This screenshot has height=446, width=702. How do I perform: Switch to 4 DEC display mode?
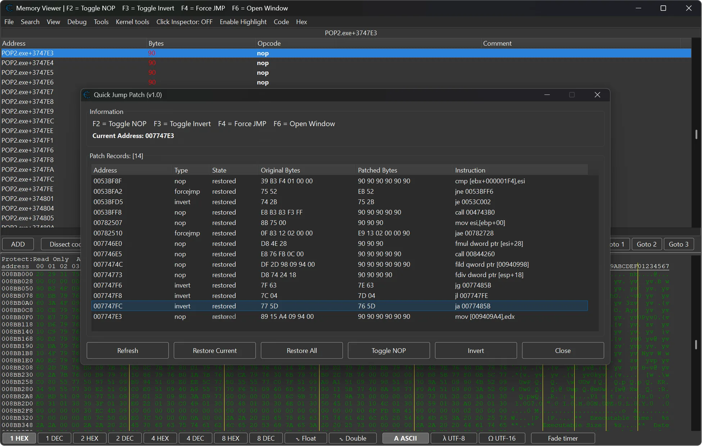click(195, 438)
